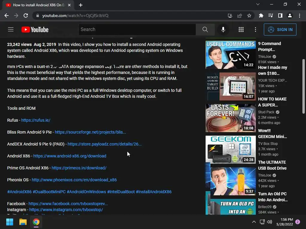Click the install app icon in address bar

coord(230,16)
